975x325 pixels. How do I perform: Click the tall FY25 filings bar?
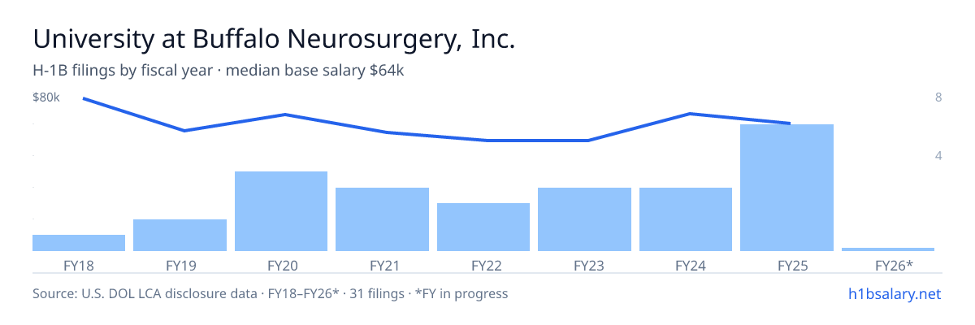(x=786, y=188)
